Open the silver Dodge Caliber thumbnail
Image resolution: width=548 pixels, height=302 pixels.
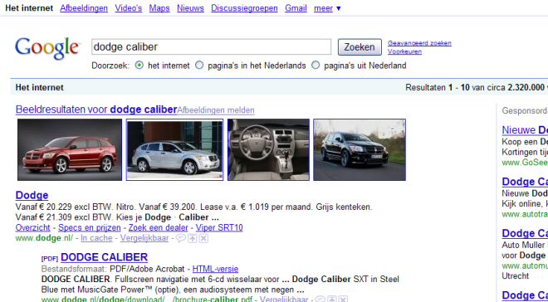(x=174, y=149)
